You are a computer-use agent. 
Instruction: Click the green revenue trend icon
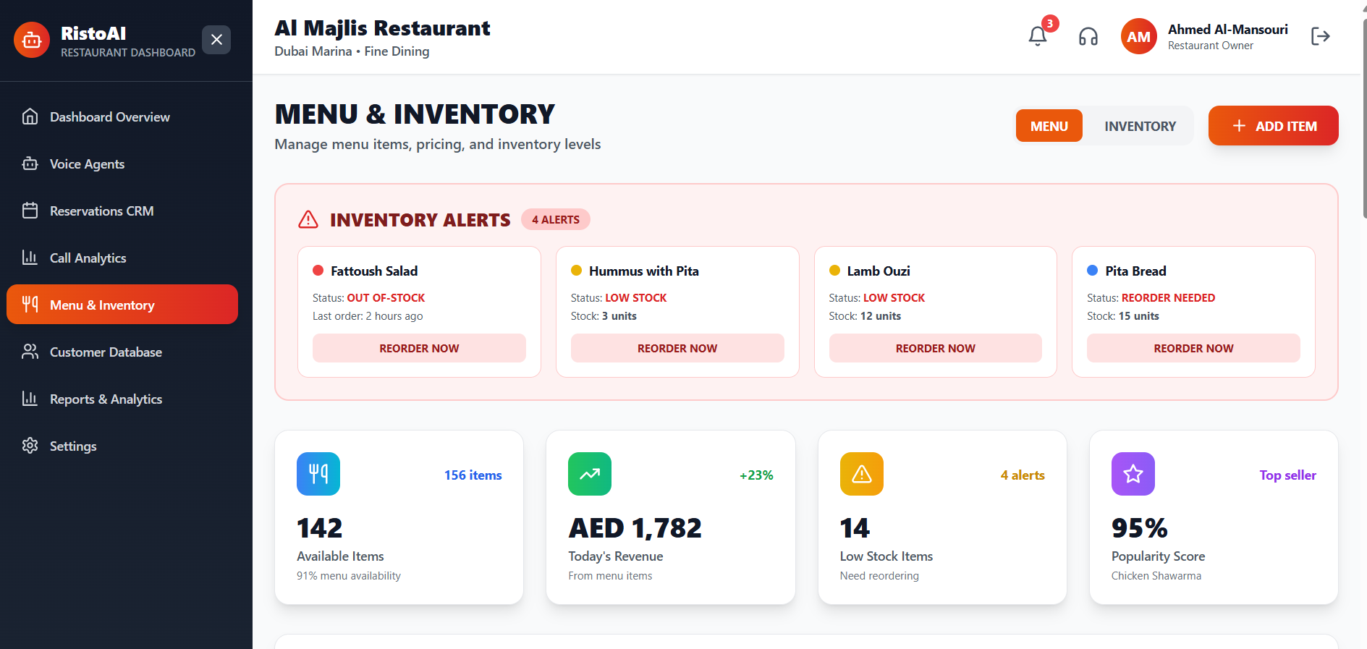click(x=590, y=474)
